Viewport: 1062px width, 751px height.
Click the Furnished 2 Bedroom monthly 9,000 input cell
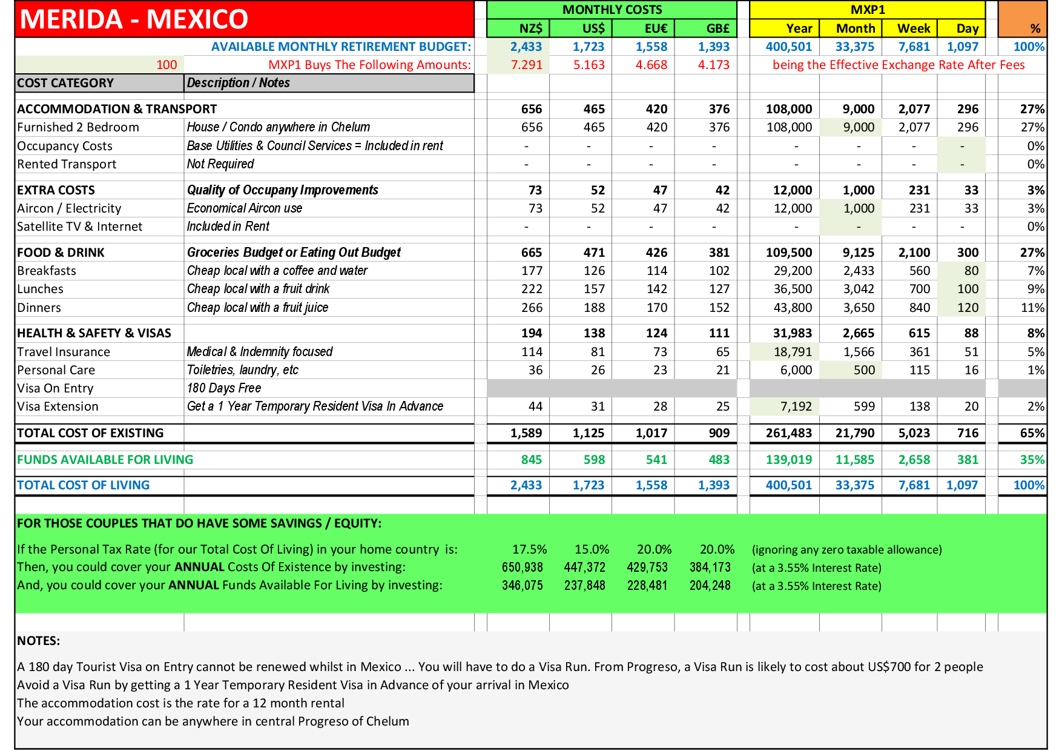pyautogui.click(x=851, y=127)
